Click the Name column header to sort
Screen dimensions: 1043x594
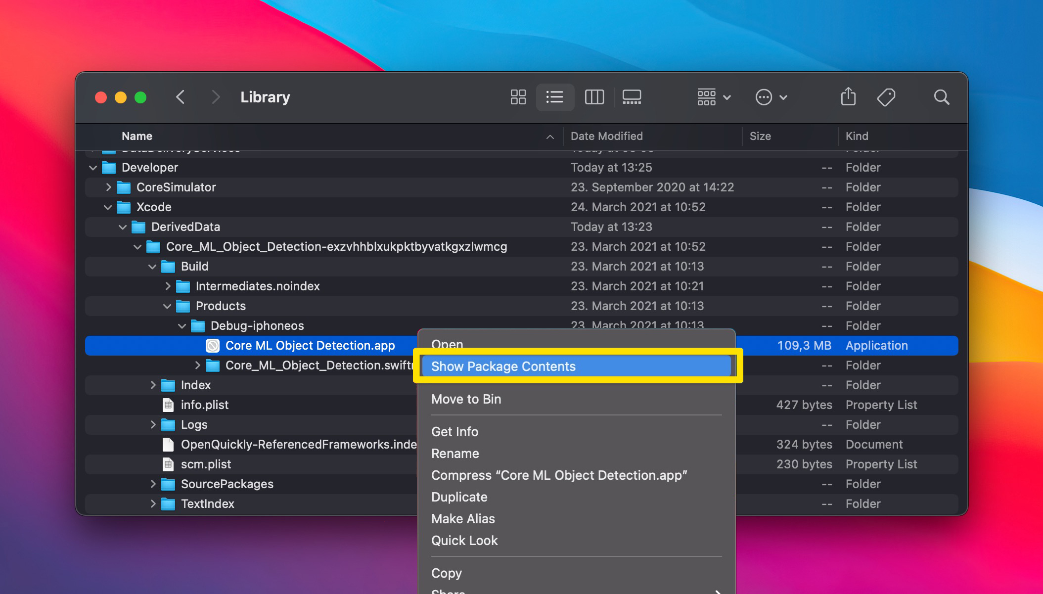click(137, 136)
